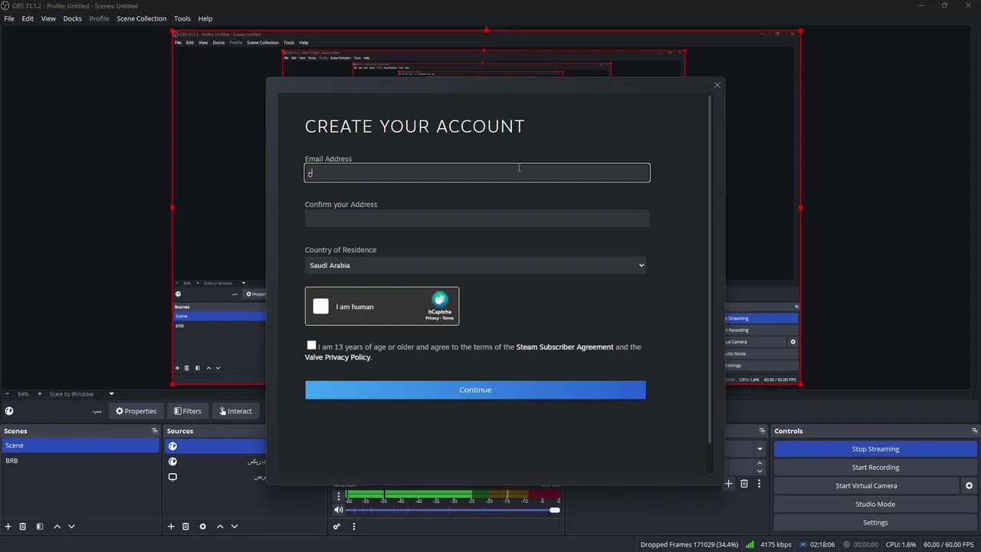Move the selected scene up
Viewport: 981px width, 552px height.
click(57, 527)
